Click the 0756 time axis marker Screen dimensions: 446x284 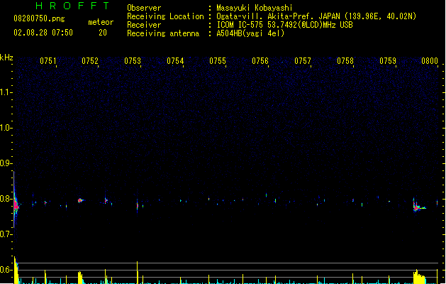tap(260, 61)
